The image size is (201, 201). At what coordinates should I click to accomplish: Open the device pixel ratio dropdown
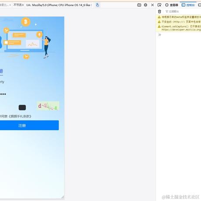pos(5,5)
